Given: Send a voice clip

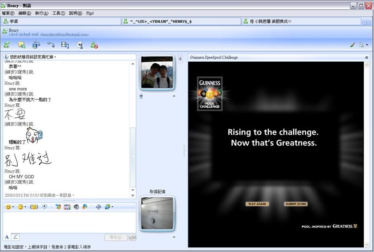Looking at the screenshot, I should point(44,207).
